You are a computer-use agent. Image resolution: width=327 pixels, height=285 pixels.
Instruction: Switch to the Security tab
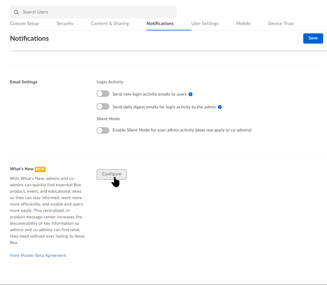65,23
